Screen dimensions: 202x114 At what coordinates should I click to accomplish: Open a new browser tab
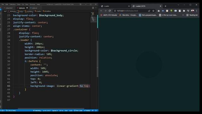[165, 6]
